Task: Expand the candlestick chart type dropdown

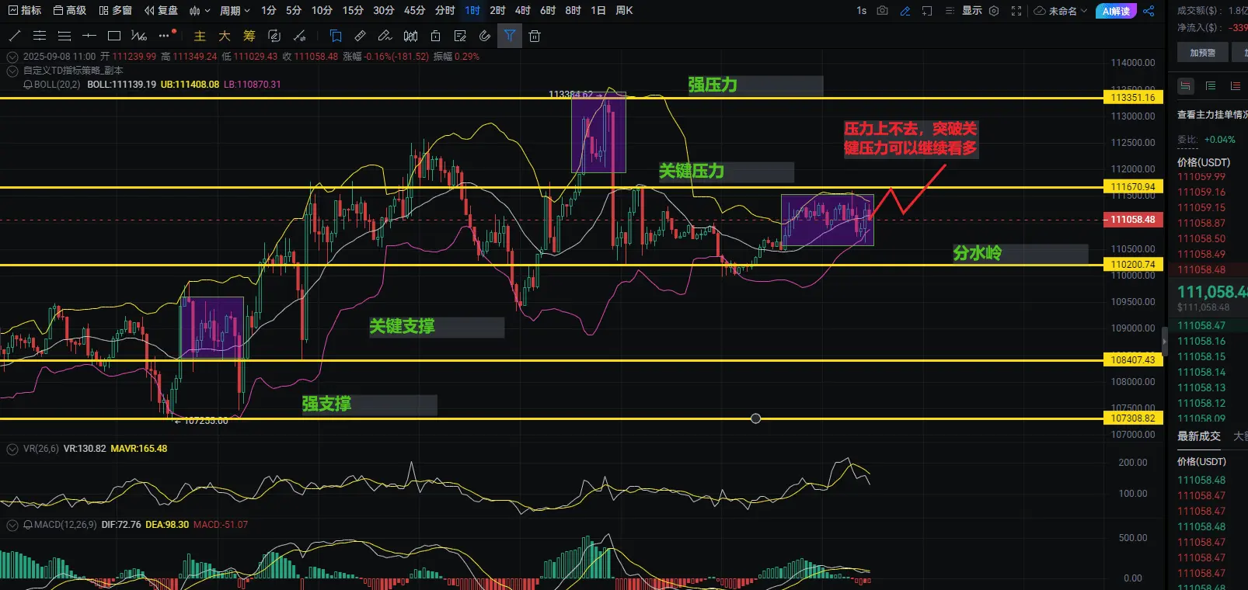Action: click(x=200, y=11)
